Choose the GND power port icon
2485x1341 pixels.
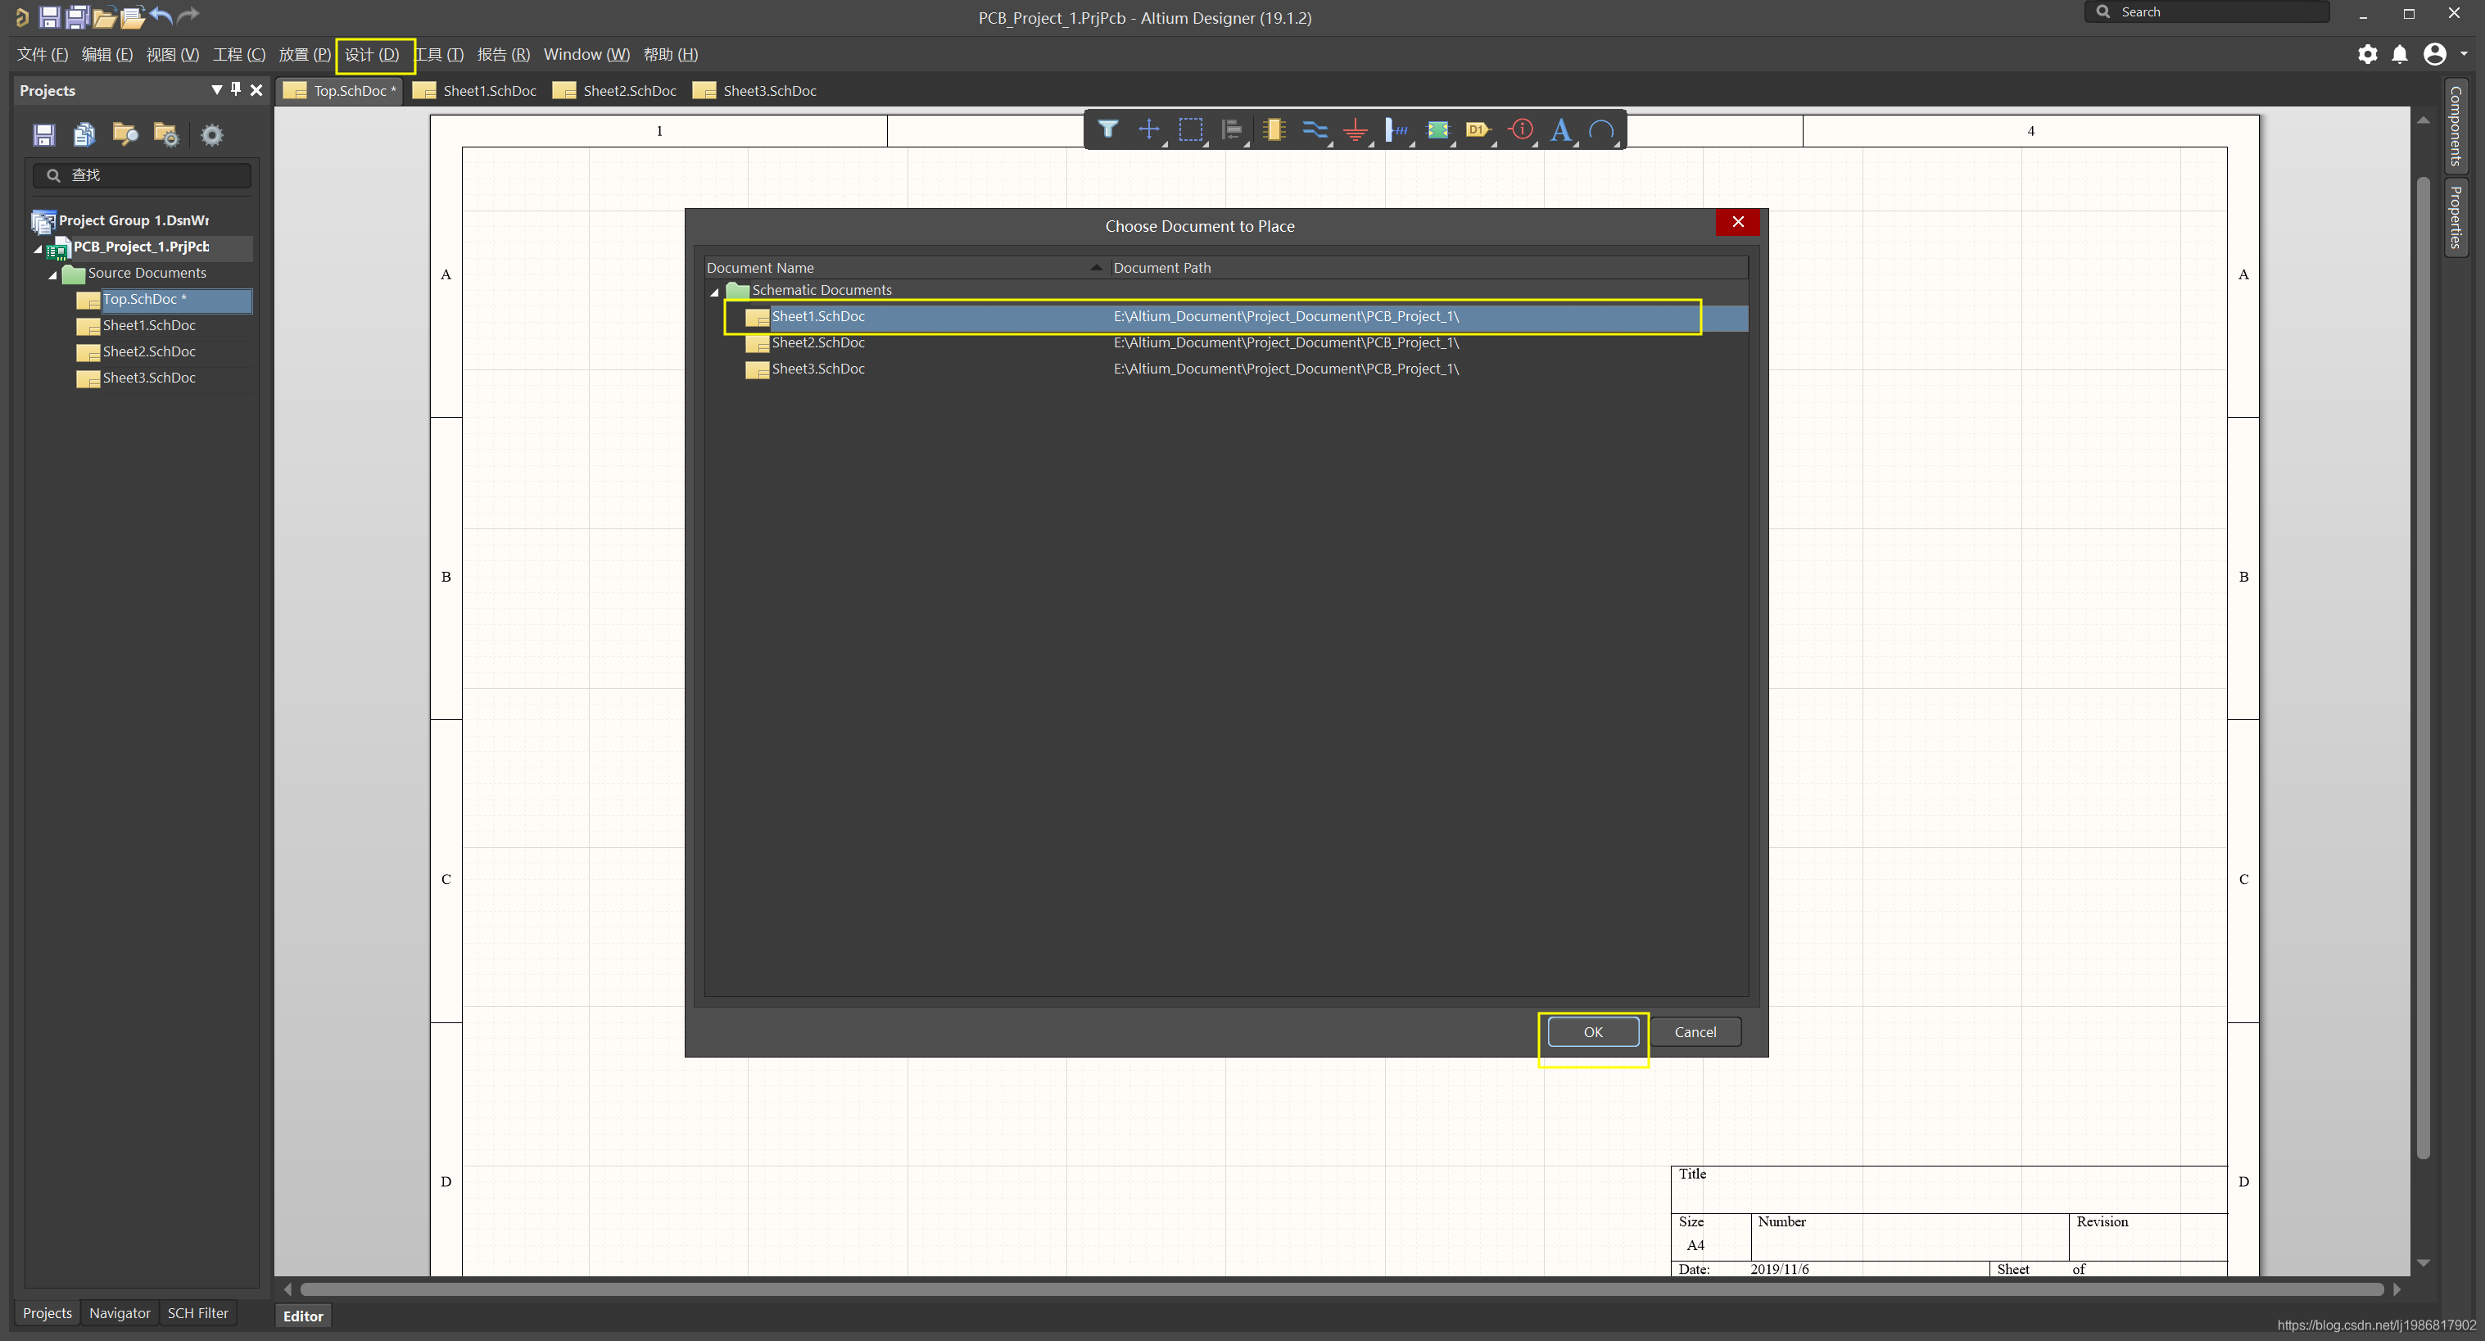(x=1356, y=129)
